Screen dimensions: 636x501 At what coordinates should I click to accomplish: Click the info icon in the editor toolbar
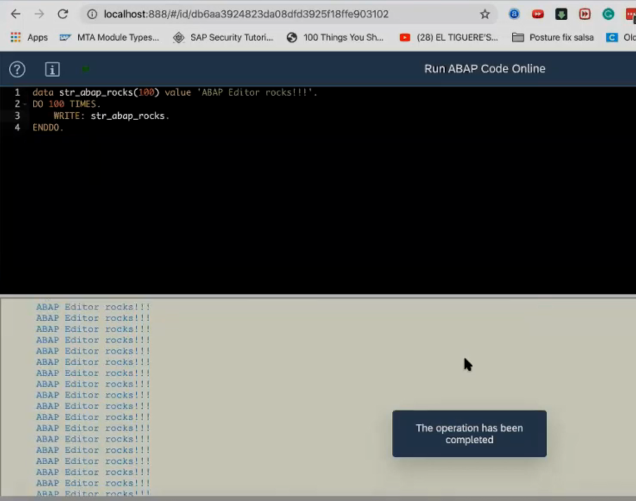coord(52,69)
